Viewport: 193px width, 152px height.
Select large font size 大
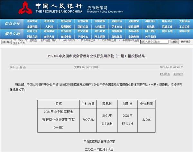coord(17,67)
